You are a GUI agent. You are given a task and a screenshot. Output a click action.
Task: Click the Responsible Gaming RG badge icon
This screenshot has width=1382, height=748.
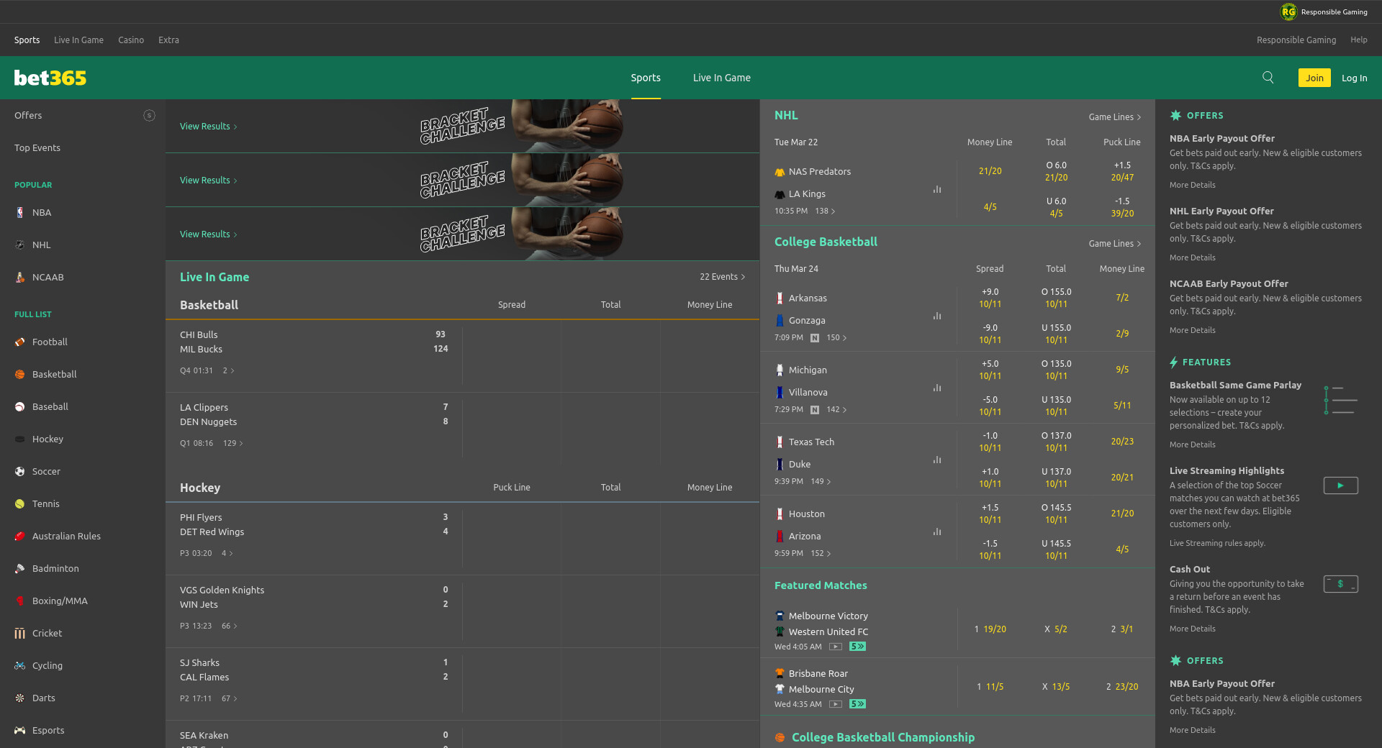point(1288,12)
